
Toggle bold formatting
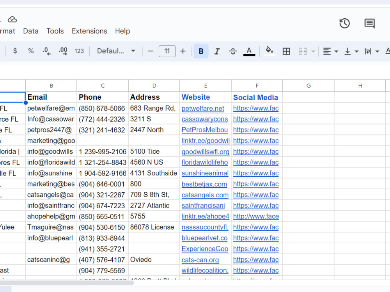tap(201, 51)
